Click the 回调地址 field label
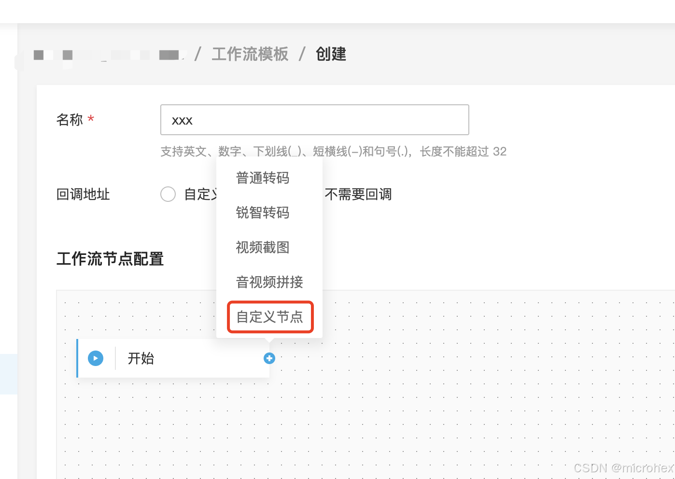Screen dimensions: 675x479 click(83, 194)
